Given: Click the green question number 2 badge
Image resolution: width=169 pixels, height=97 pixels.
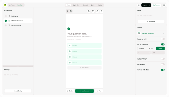Looking at the screenshot, I should tap(69, 29).
